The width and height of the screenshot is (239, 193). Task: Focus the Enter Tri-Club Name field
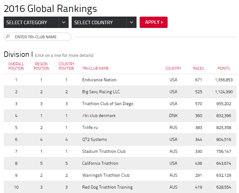[37, 37]
